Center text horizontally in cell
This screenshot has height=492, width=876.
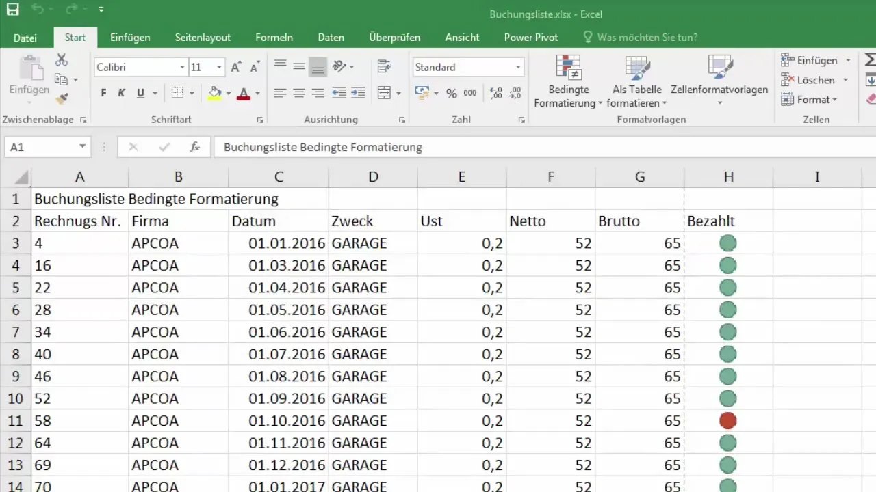pyautogui.click(x=299, y=93)
